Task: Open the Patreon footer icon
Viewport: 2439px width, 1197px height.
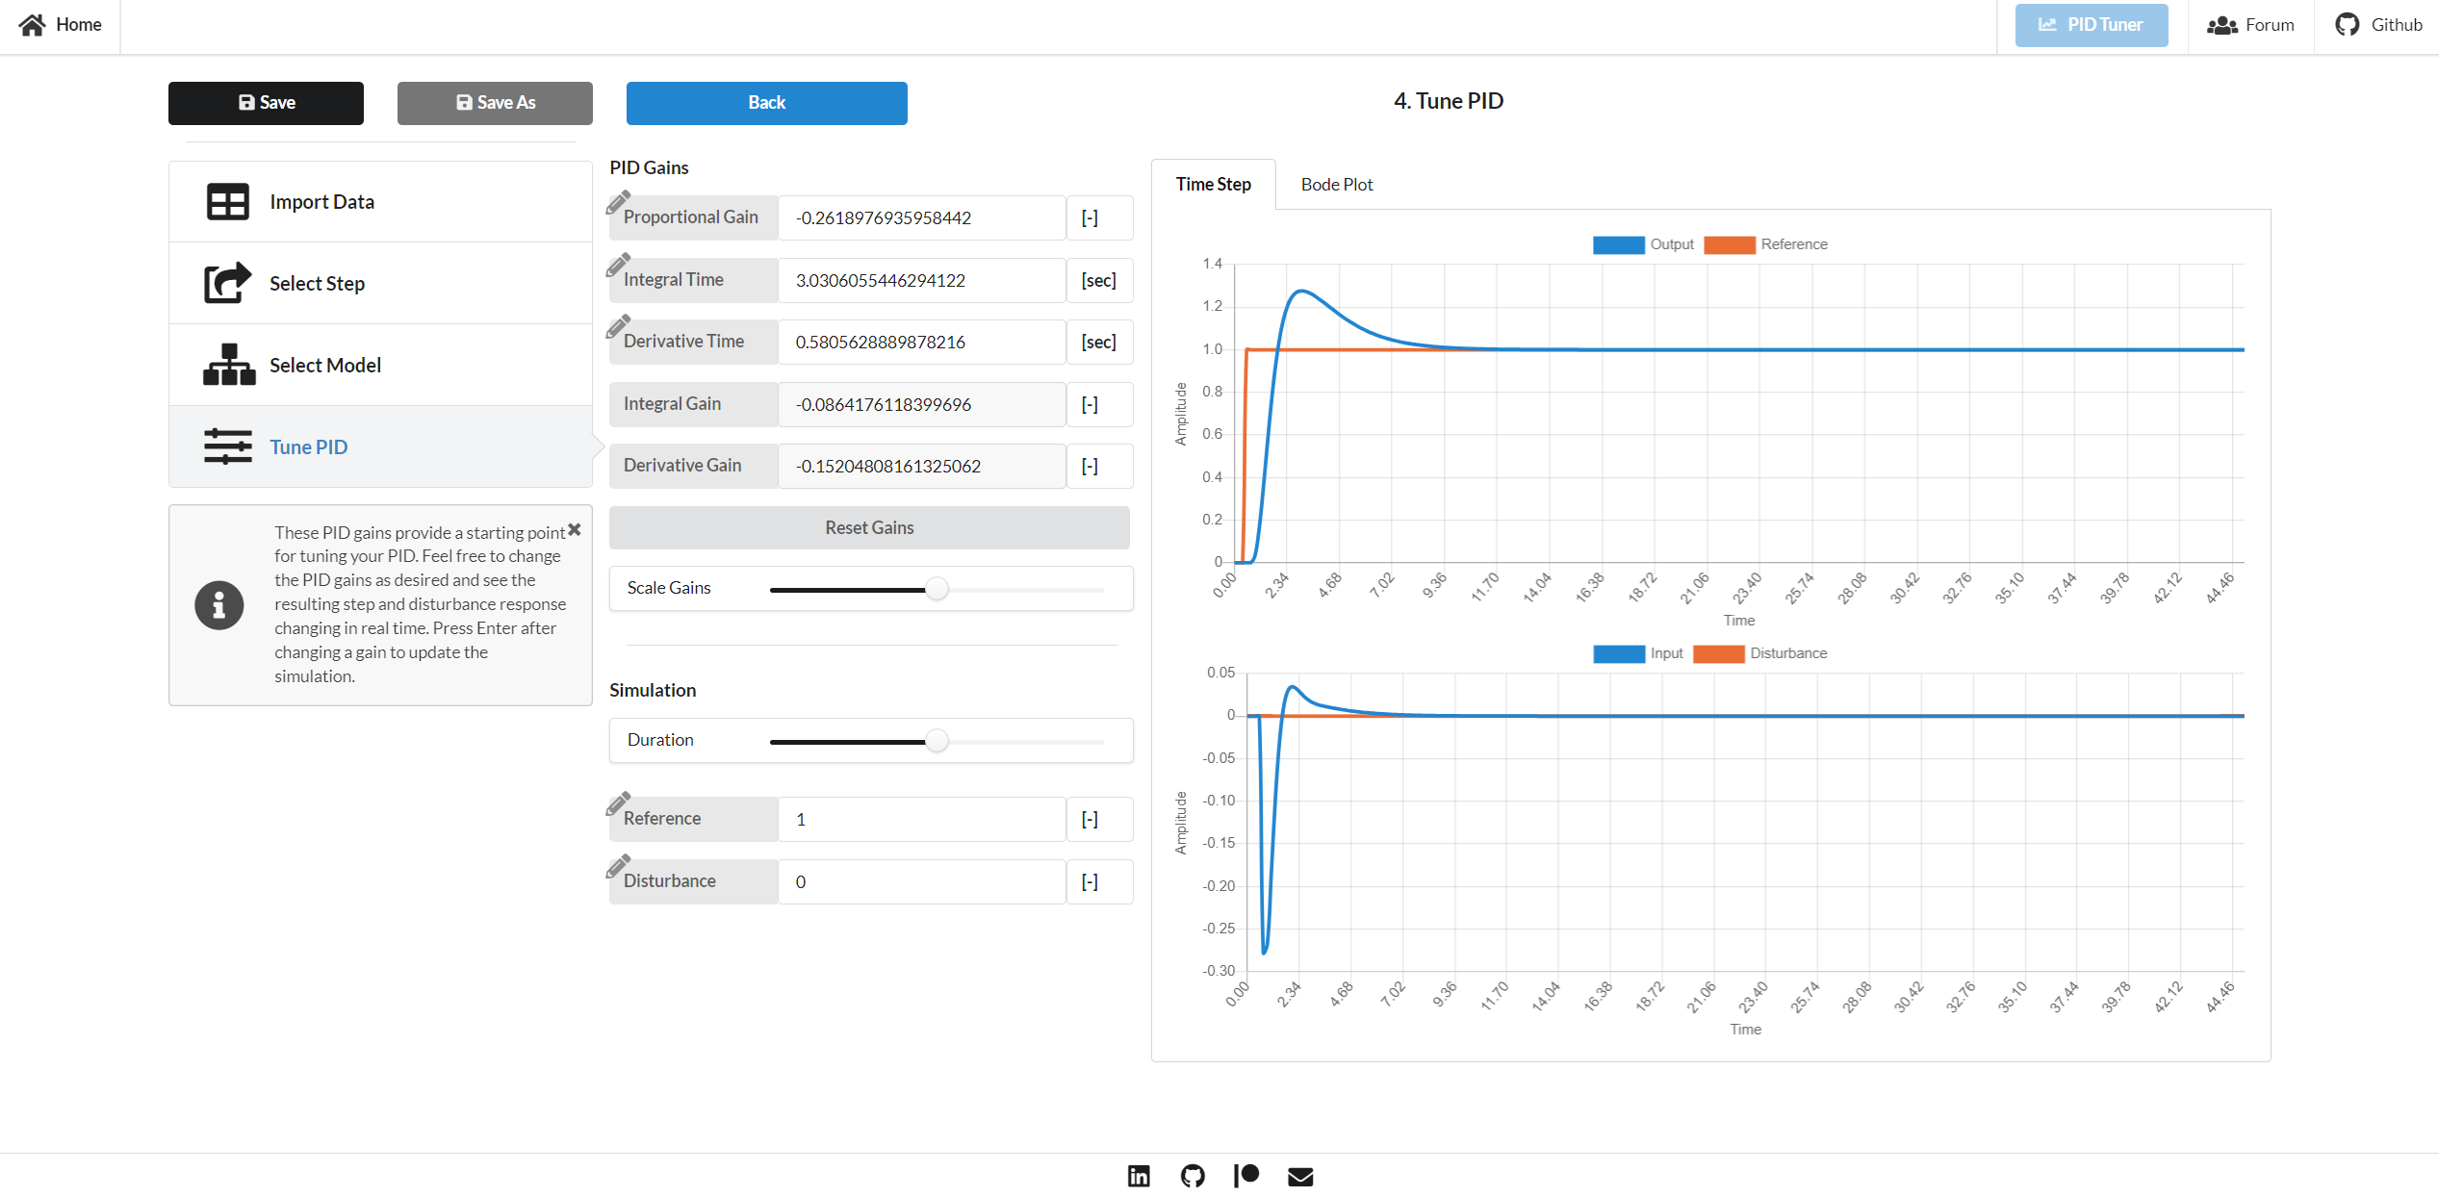Action: click(x=1246, y=1176)
